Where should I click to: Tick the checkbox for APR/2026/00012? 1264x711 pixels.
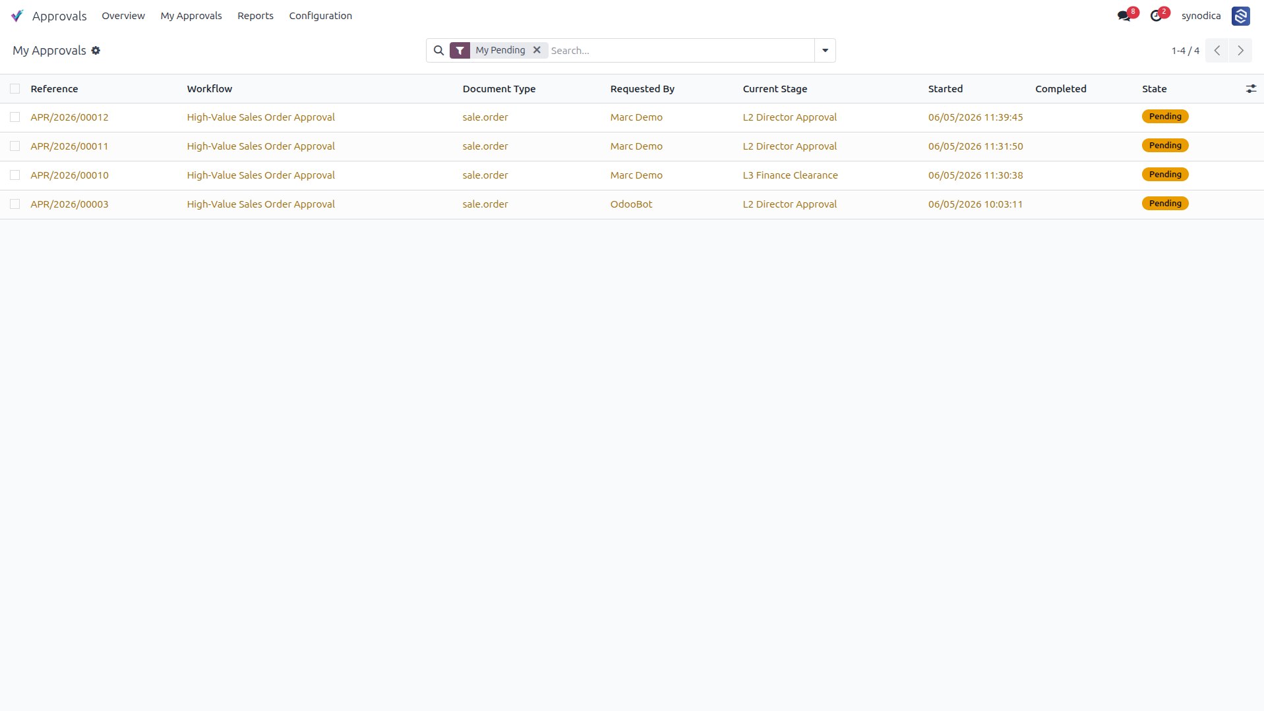click(15, 117)
